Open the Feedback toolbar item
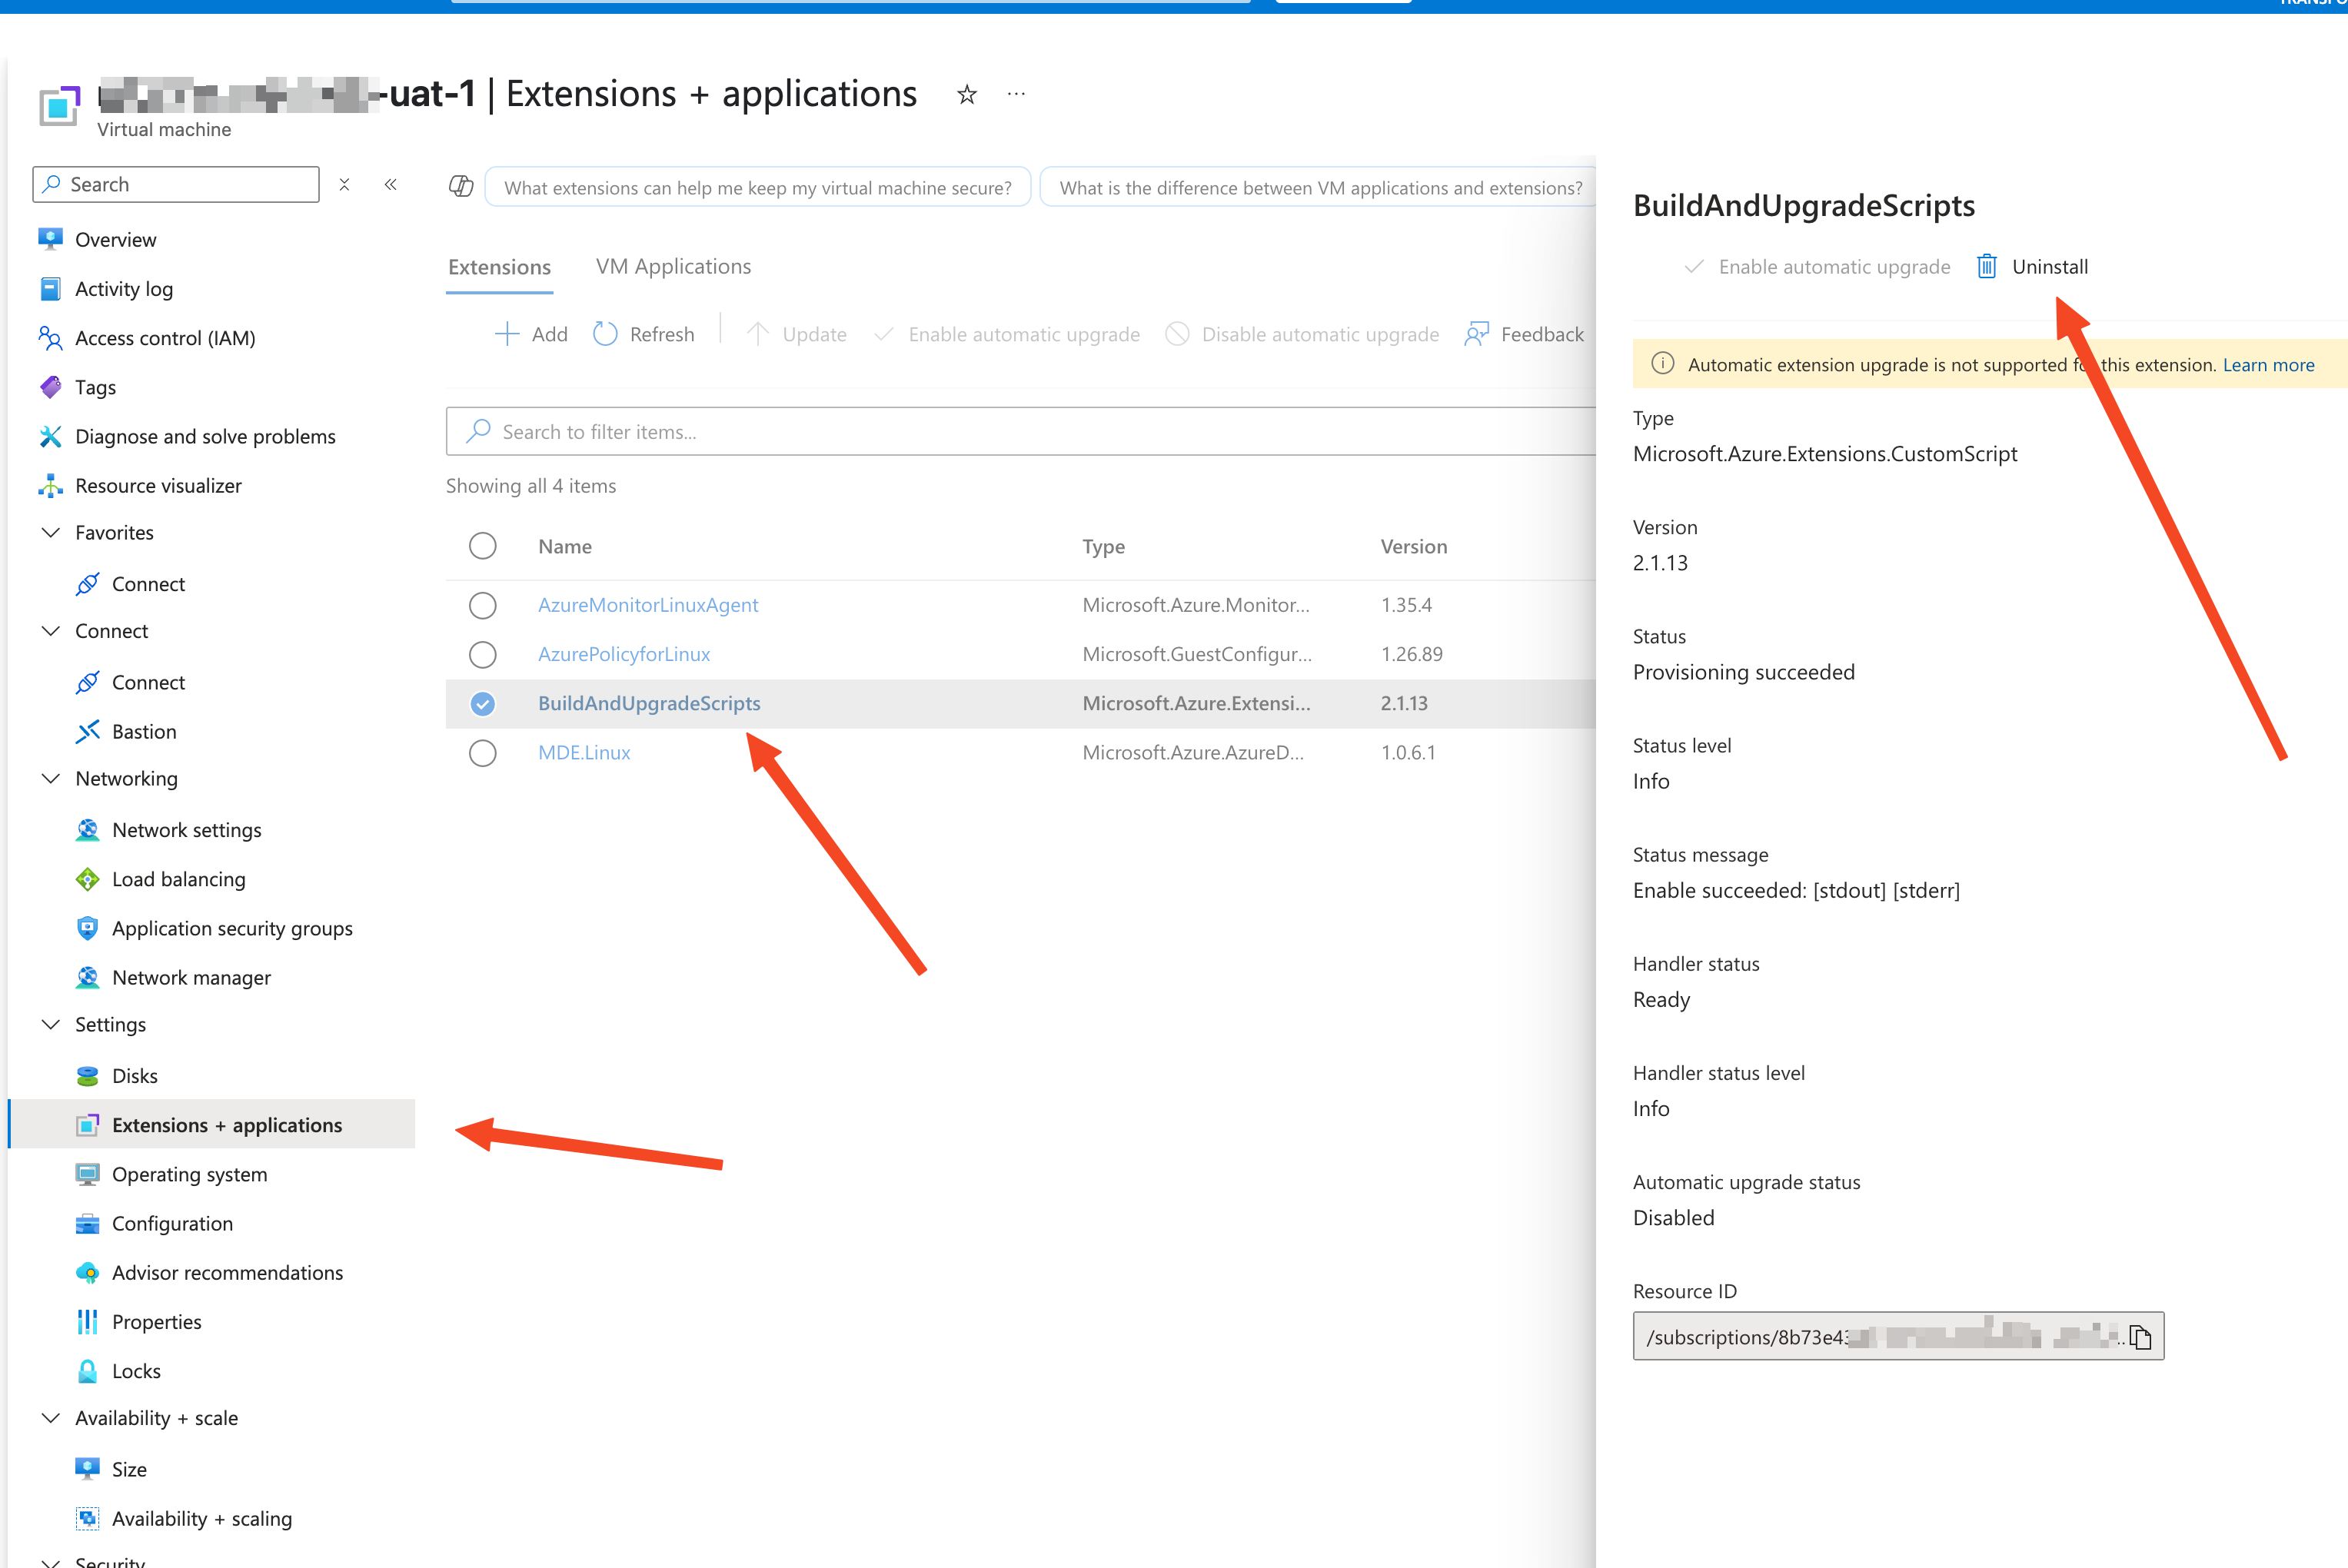The height and width of the screenshot is (1568, 2348). (x=1524, y=334)
